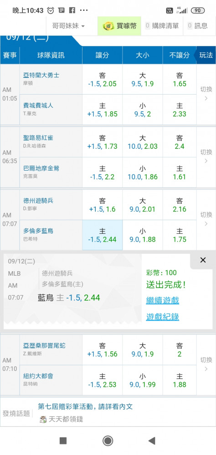
Task: Switch play type for 01:05 game
Action: point(206,94)
